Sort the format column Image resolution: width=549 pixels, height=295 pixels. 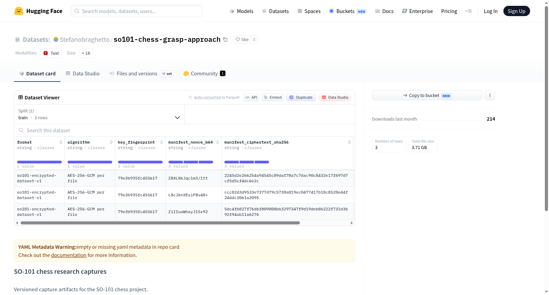61,142
